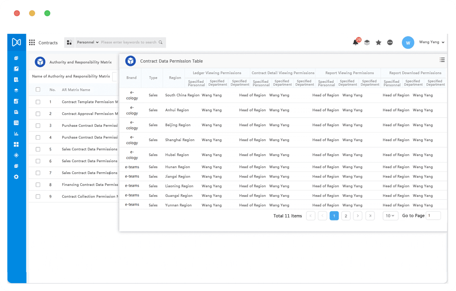Check row 2 Contract Approval Permission checkbox
The image size is (456, 291).
click(x=38, y=114)
